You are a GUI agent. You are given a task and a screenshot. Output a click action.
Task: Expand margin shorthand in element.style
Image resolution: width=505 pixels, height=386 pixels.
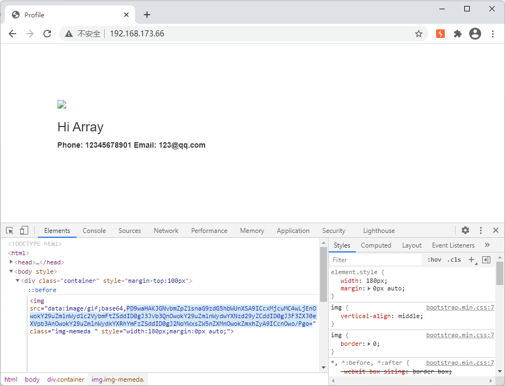click(369, 289)
